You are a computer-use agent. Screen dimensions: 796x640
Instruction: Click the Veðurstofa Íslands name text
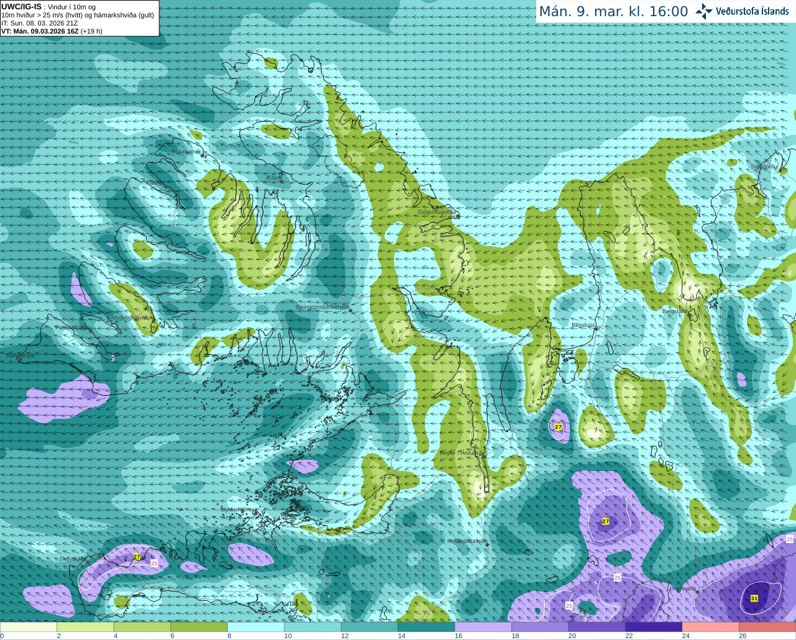click(752, 11)
